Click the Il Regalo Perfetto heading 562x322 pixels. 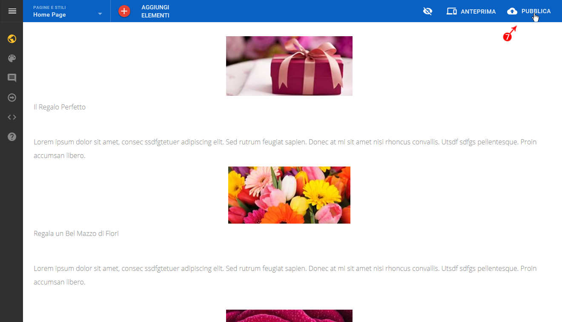[60, 107]
